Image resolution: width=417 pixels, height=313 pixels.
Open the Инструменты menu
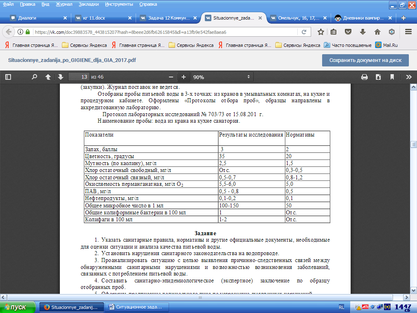(119, 4)
